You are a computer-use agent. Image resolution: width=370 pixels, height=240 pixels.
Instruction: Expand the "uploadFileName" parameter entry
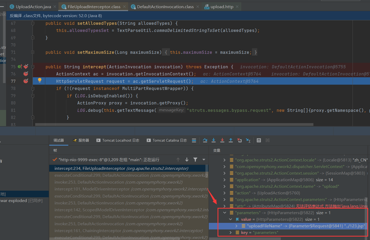(x=236, y=226)
